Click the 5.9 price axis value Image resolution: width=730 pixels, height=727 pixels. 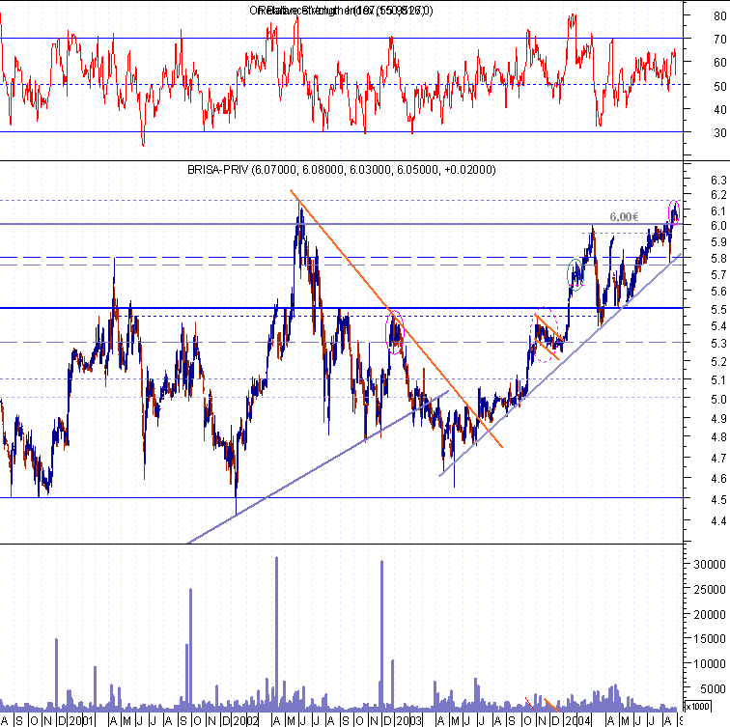(x=718, y=241)
